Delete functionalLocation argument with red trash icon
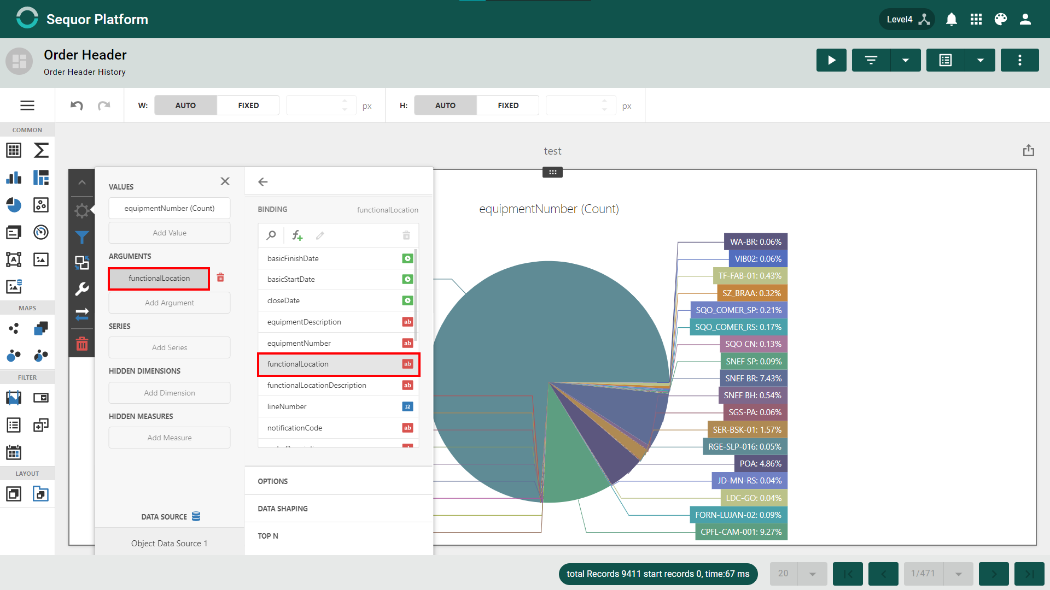 click(220, 278)
